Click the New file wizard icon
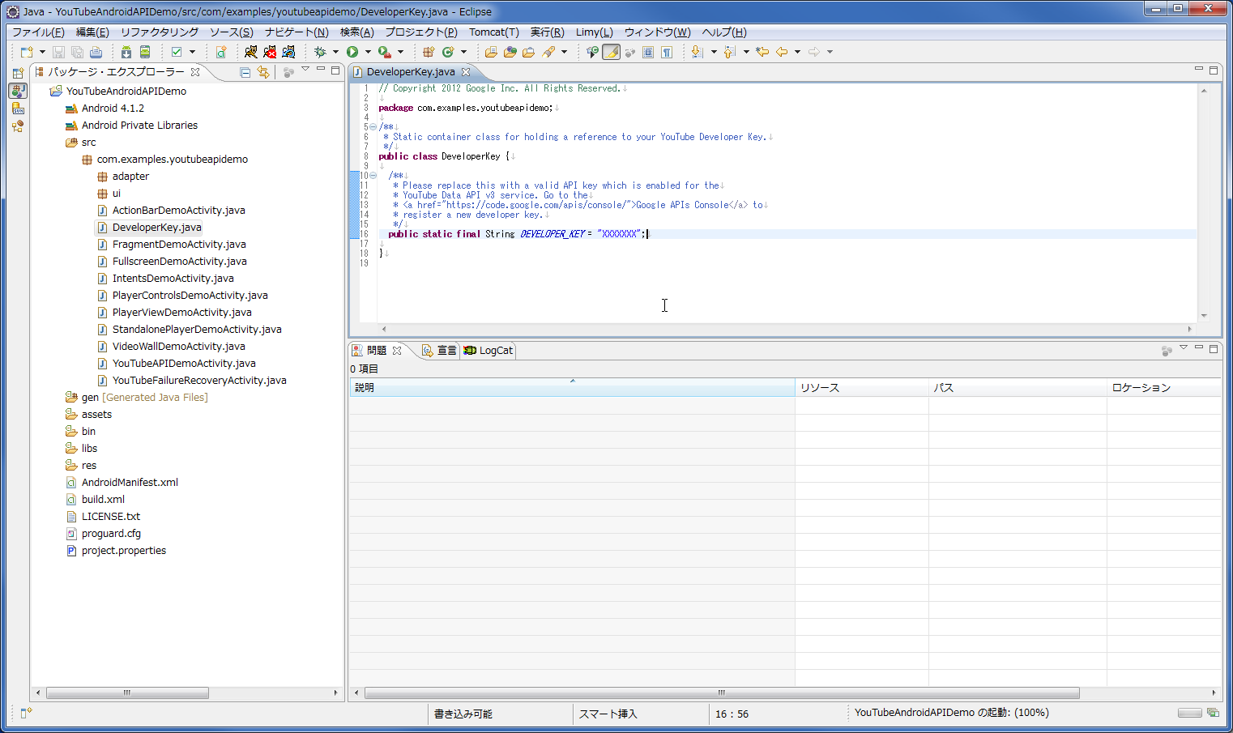Screen dimensions: 1233x733 (27, 52)
